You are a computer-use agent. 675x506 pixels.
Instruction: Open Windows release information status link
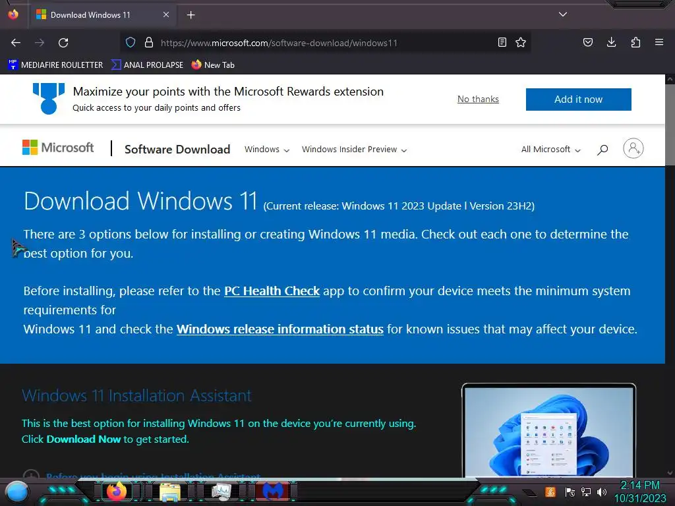[x=279, y=329]
